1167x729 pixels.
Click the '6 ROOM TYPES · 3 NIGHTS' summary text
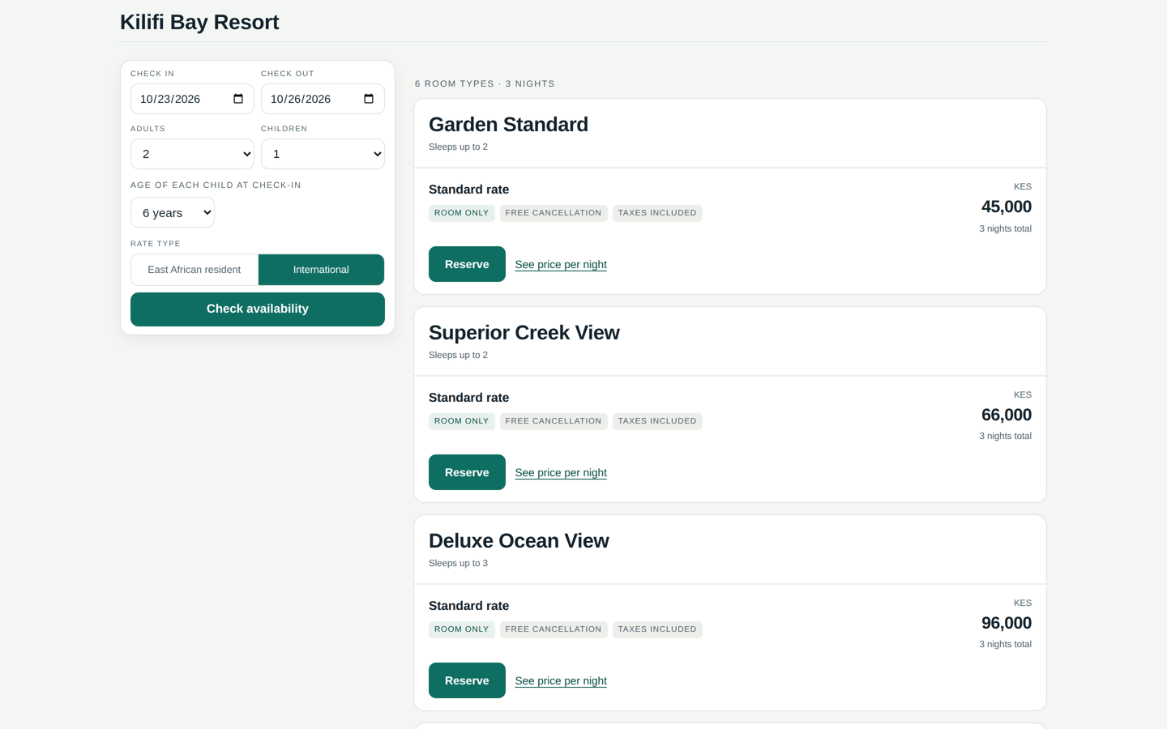[485, 83]
